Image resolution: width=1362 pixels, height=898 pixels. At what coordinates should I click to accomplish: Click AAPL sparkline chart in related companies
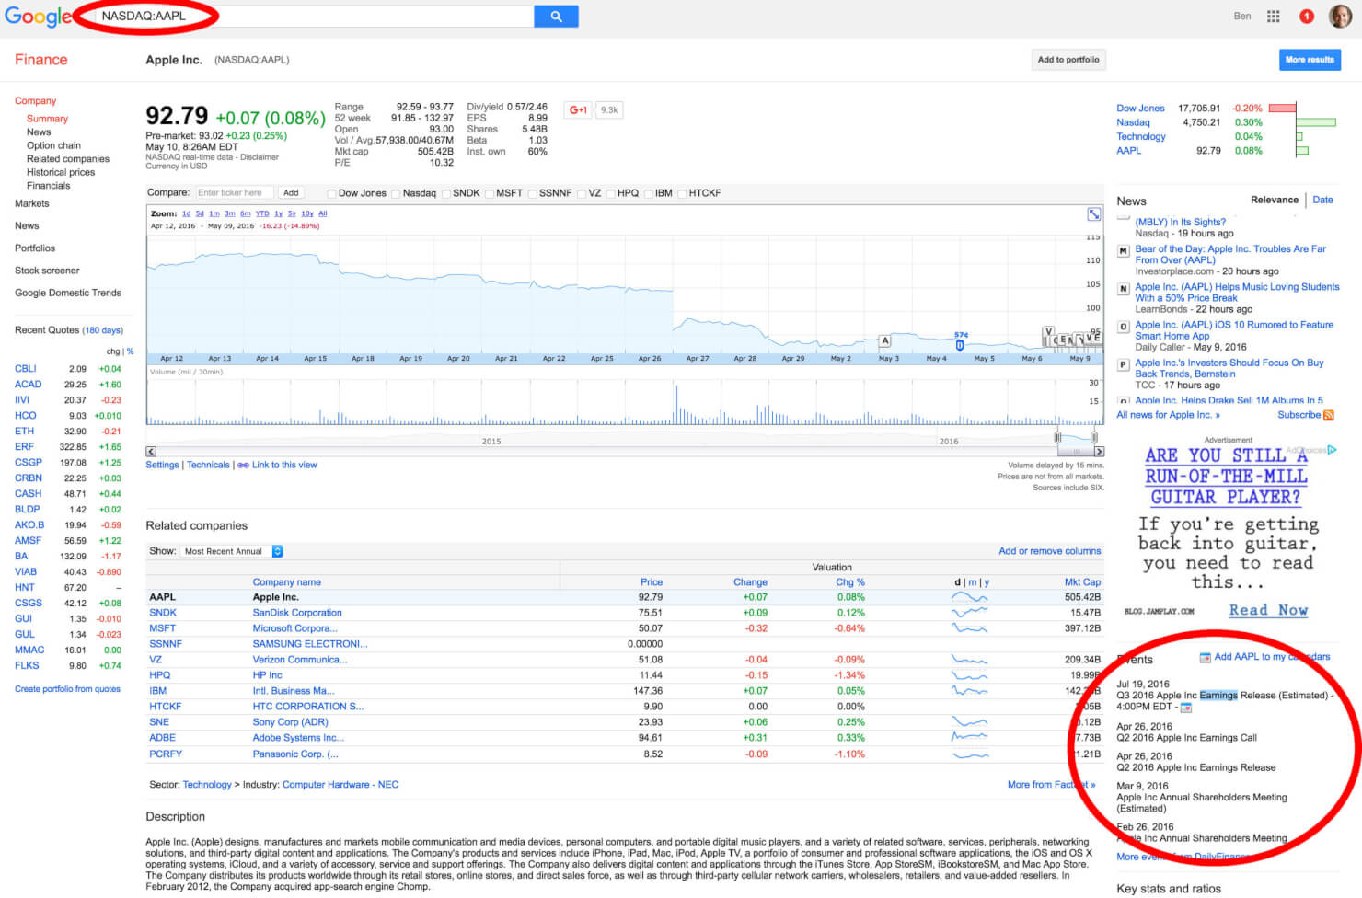click(969, 597)
